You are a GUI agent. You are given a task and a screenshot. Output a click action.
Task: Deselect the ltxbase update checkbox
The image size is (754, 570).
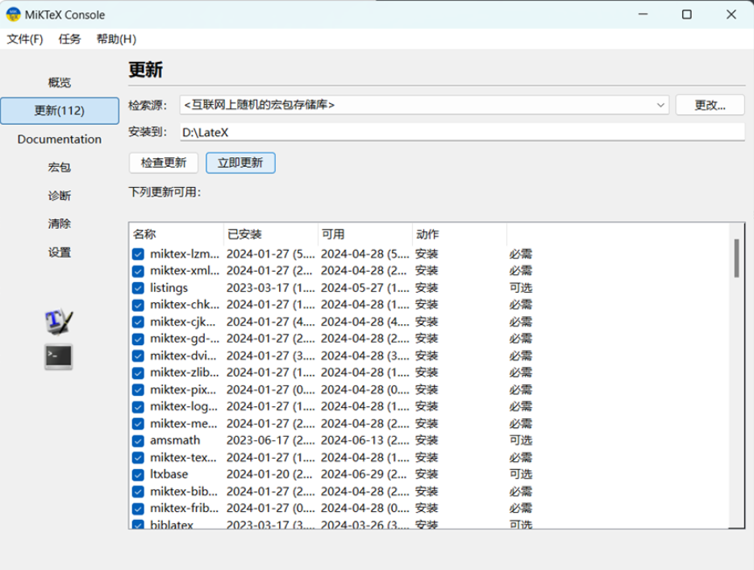click(x=138, y=474)
